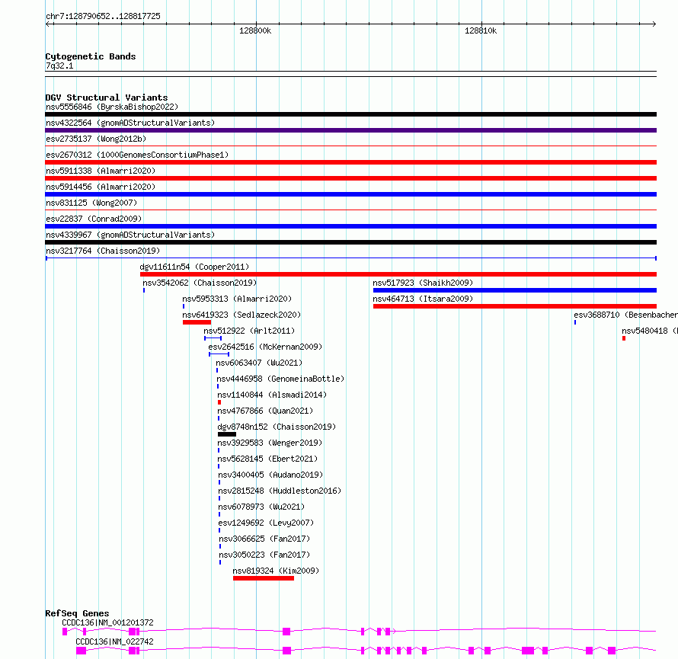Click nsv6063407 (Wu2021) label
This screenshot has width=678, height=659.
pyautogui.click(x=259, y=363)
